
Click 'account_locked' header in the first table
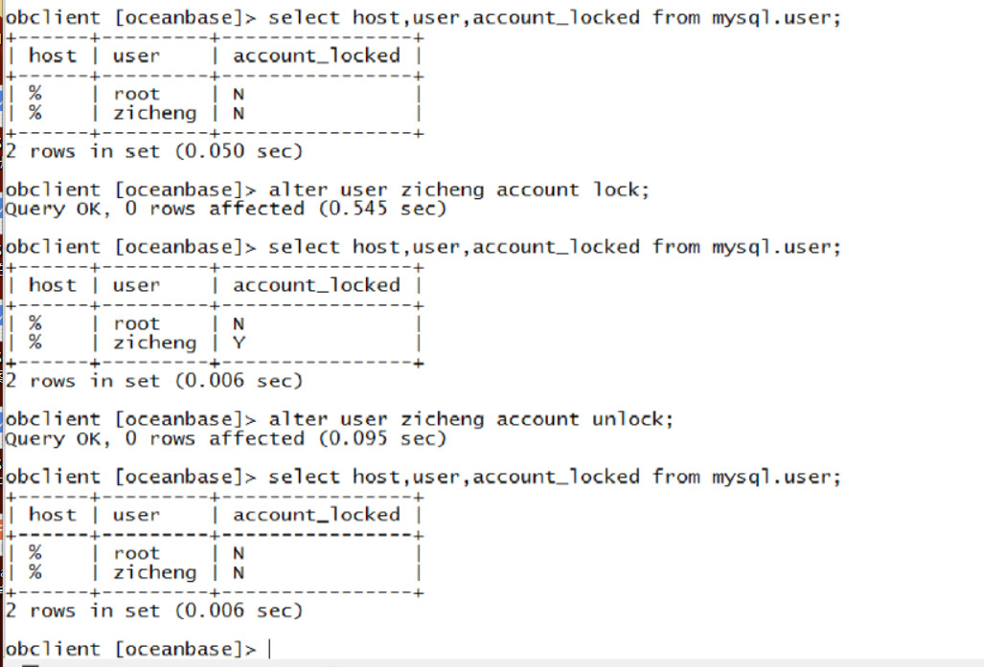click(316, 56)
